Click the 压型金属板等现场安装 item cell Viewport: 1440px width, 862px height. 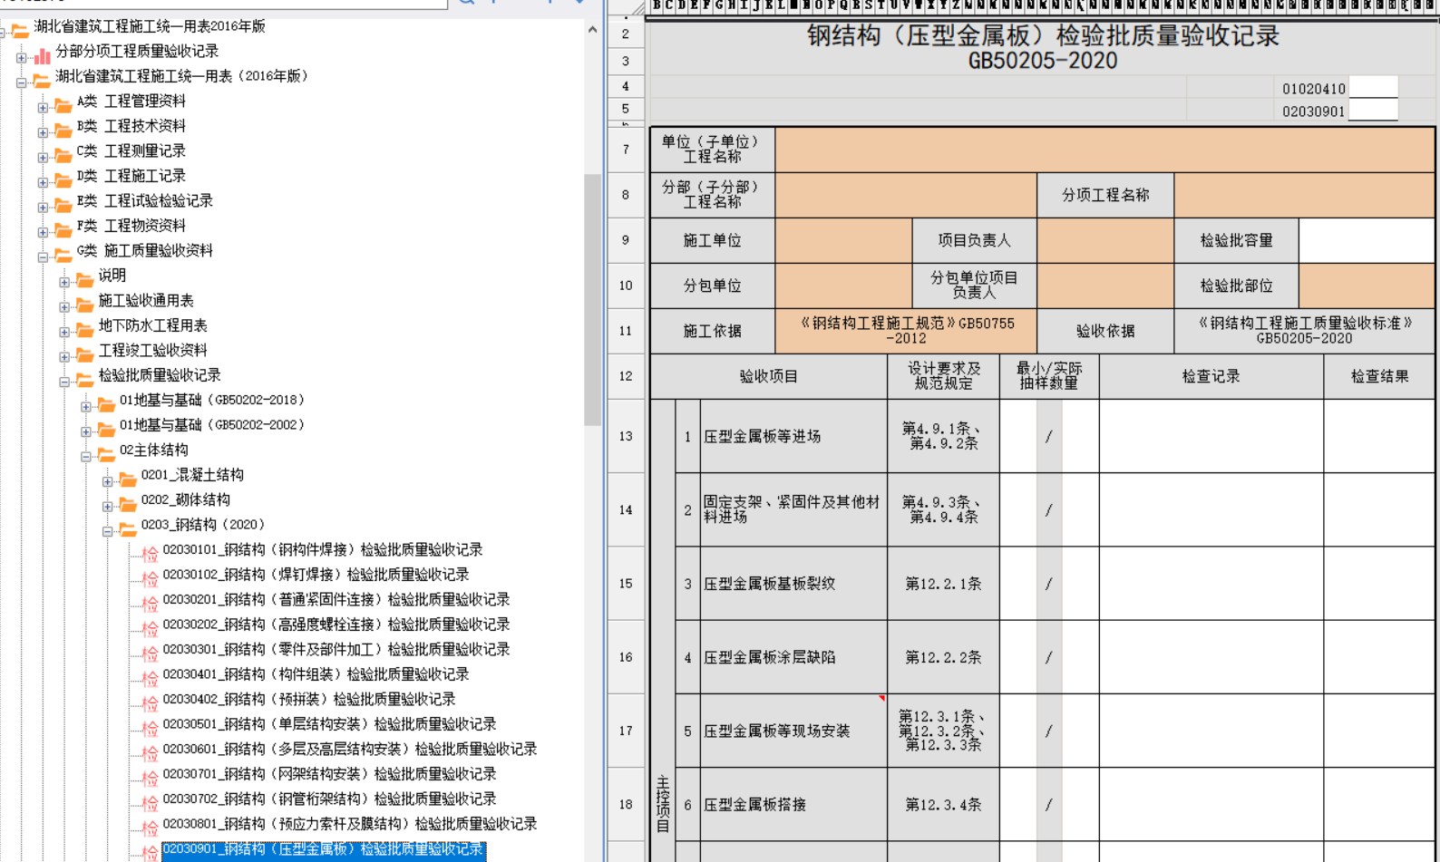793,731
